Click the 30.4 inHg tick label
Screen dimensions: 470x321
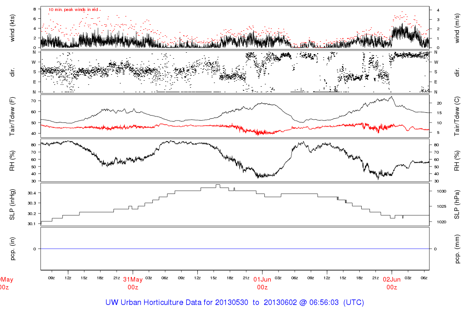32,193
